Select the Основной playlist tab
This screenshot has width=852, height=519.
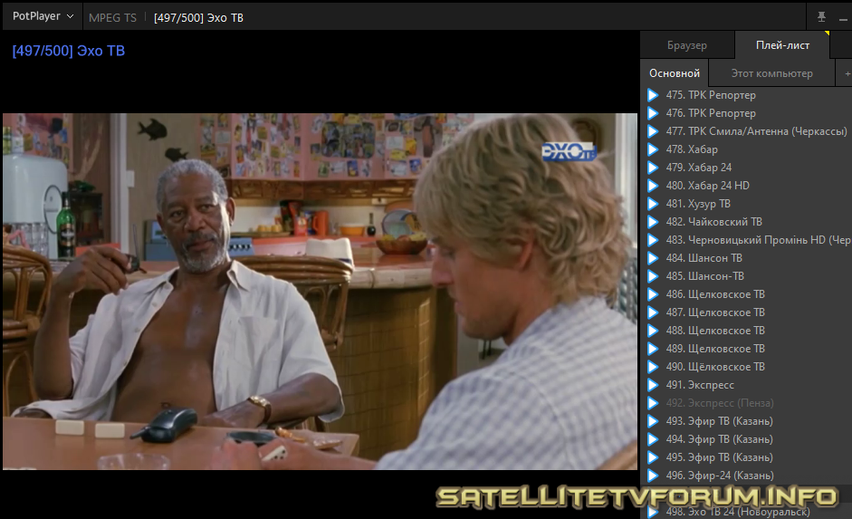pyautogui.click(x=675, y=73)
